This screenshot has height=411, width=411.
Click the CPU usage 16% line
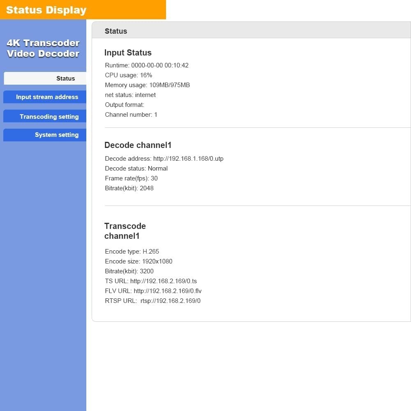[128, 75]
